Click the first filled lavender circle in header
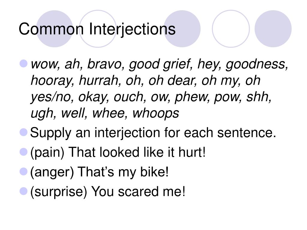307x230 pixels. [55, 29]
